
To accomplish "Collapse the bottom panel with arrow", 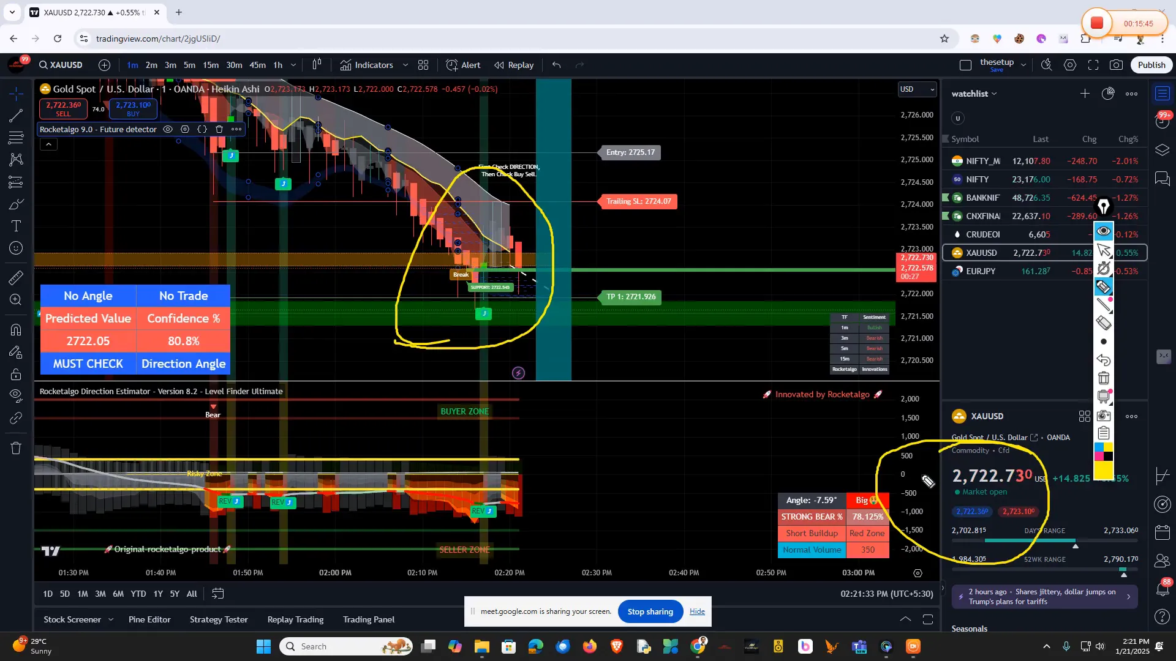I will [x=905, y=619].
